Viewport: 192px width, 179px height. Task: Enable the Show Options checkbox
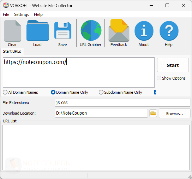tap(159, 78)
